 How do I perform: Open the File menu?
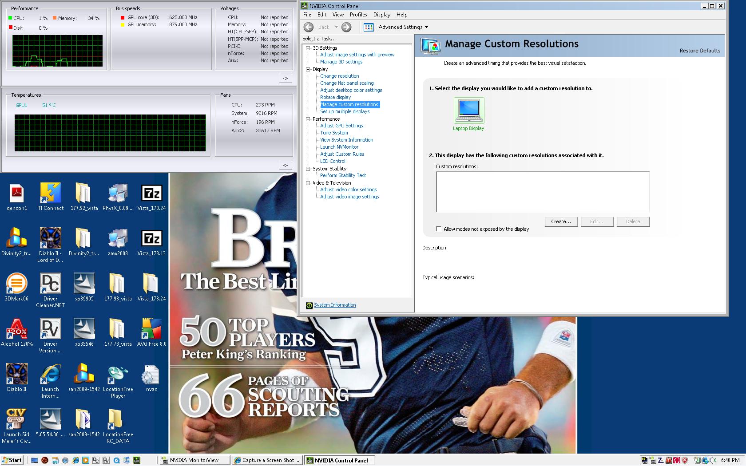tap(307, 15)
